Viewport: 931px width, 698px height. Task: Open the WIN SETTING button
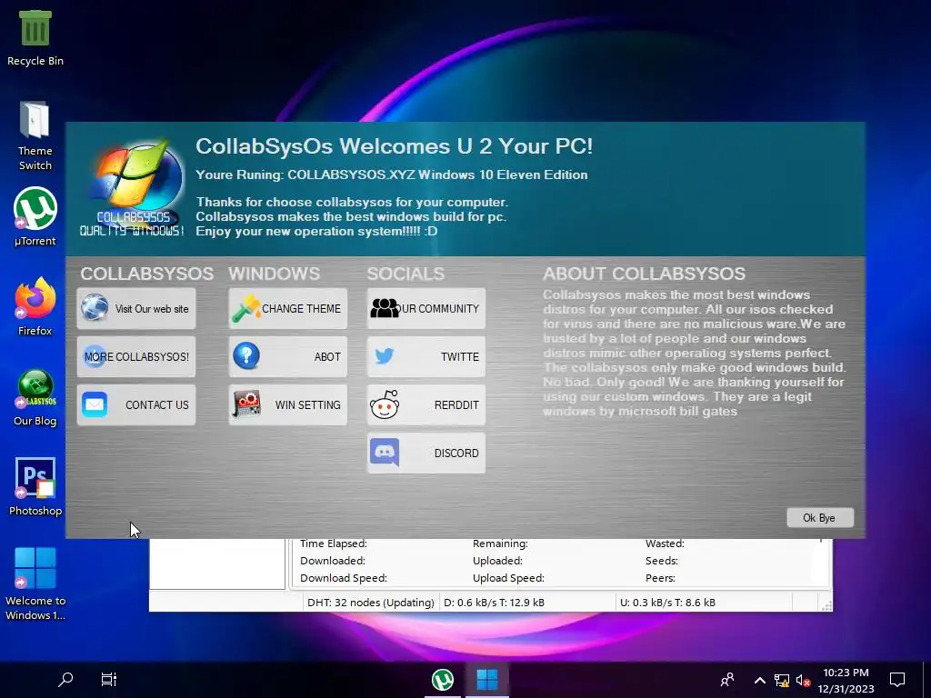[288, 404]
